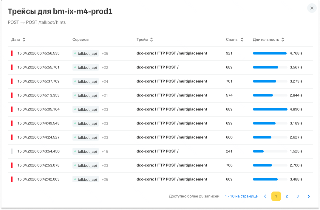Open trace dated 15.04.2026 06:45:13.353
The image size is (320, 210).
click(38, 95)
